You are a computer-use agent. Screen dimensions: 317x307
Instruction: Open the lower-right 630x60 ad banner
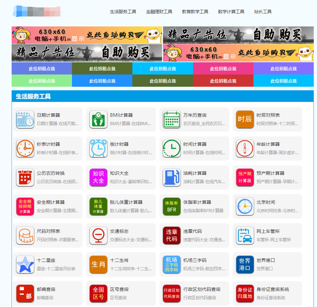click(238, 53)
